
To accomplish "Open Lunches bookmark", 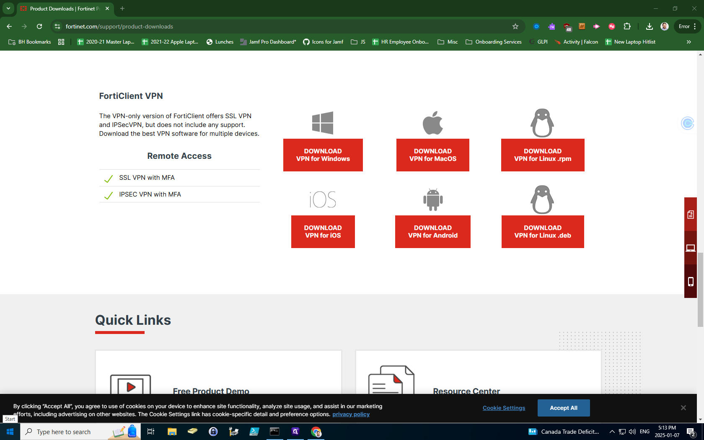I will [220, 42].
